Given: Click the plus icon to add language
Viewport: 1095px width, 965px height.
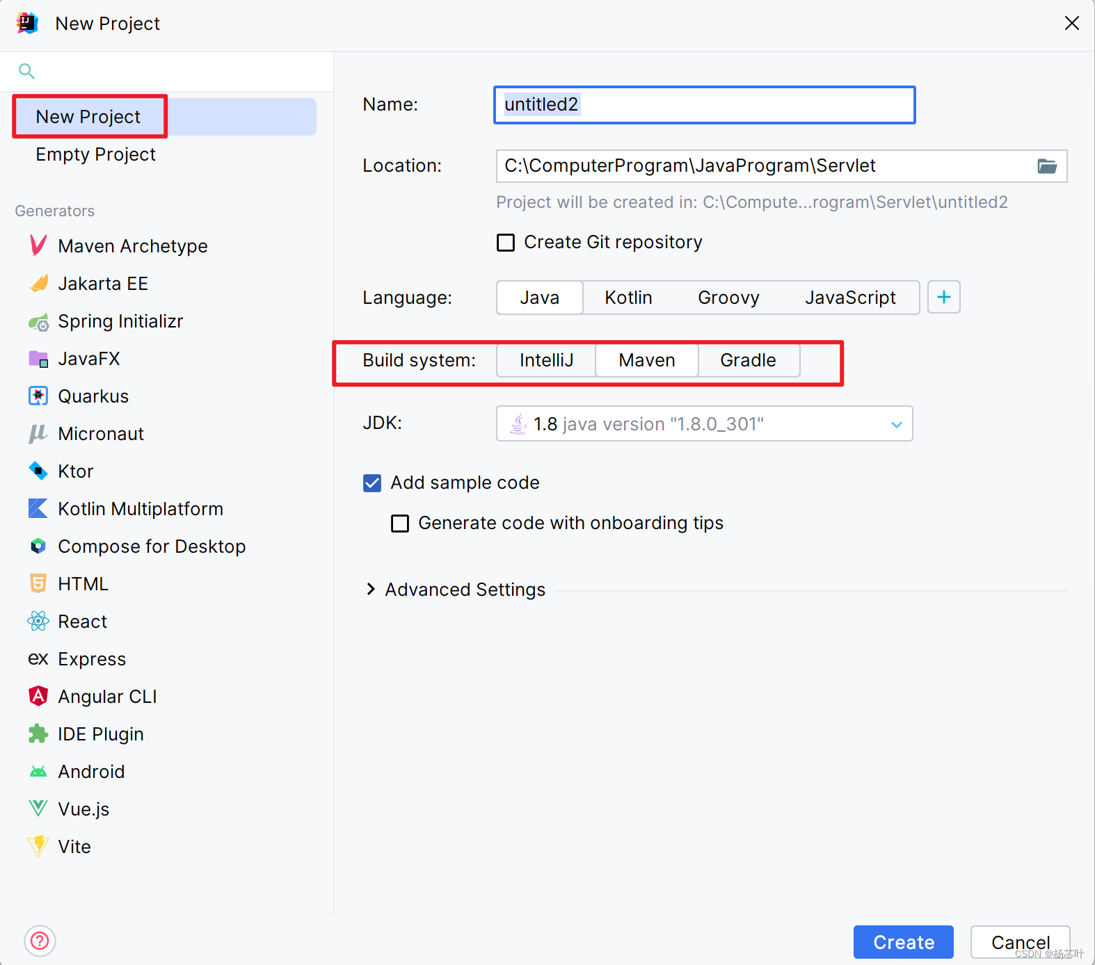Looking at the screenshot, I should 944,297.
